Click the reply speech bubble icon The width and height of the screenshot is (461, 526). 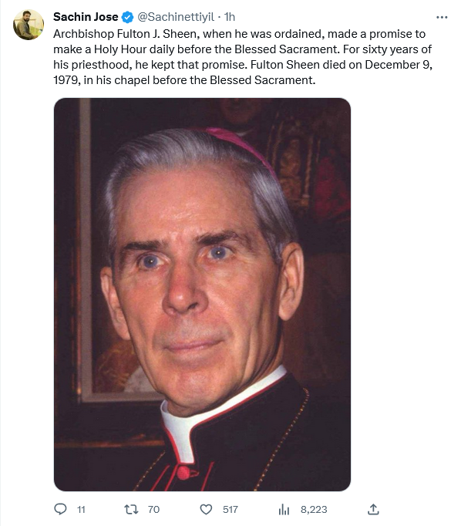(60, 509)
